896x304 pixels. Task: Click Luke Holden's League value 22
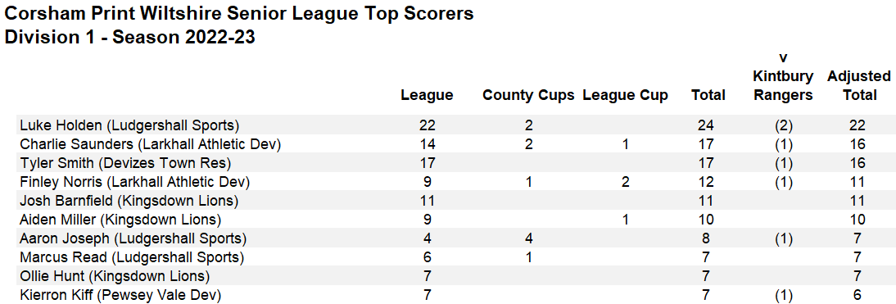click(427, 125)
